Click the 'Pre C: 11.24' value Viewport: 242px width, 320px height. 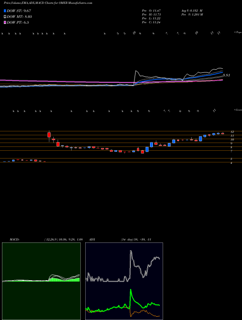(151, 22)
